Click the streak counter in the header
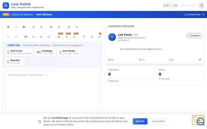The height and width of the screenshot is (129, 207). [x=175, y=5]
